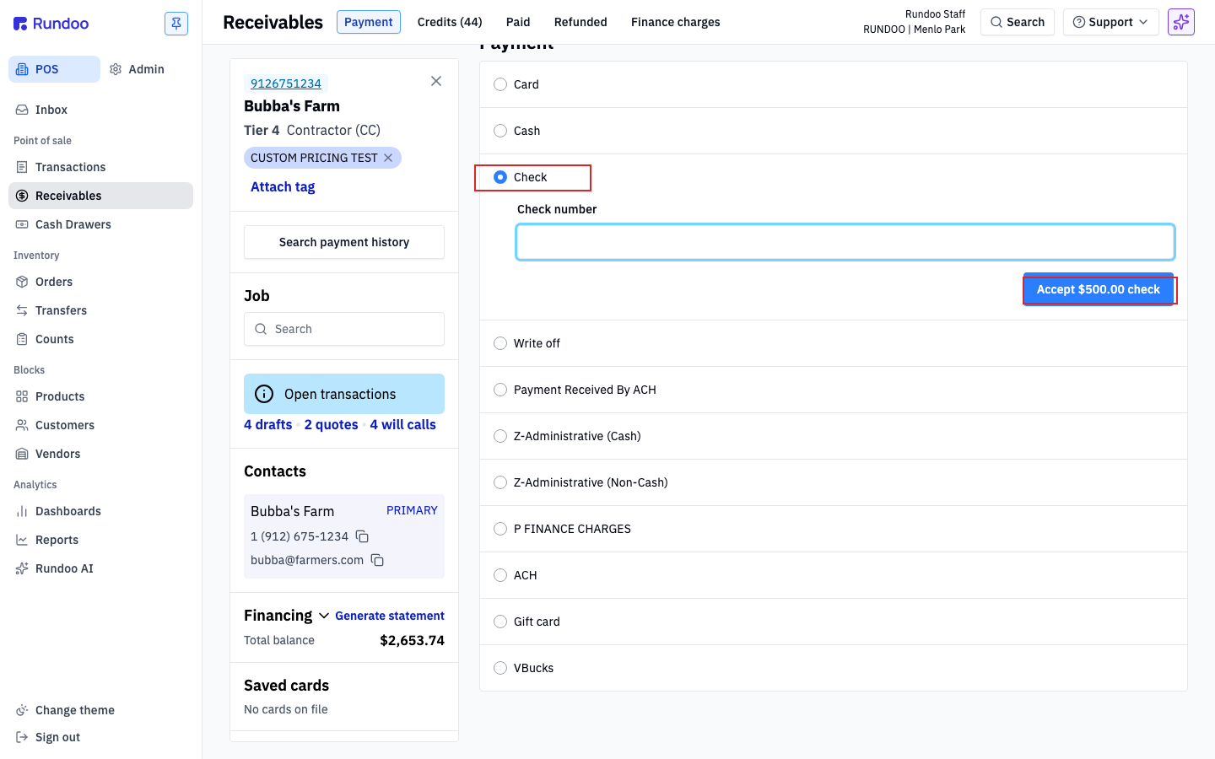The width and height of the screenshot is (1215, 759).
Task: Click Accept $500.00 check button
Action: pyautogui.click(x=1099, y=289)
